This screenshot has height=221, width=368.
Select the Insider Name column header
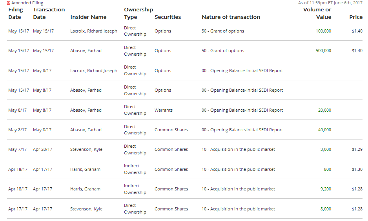click(88, 17)
